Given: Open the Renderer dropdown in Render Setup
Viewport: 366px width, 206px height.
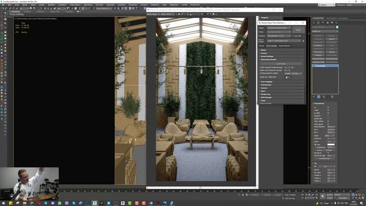Looking at the screenshot, I should (x=279, y=36).
